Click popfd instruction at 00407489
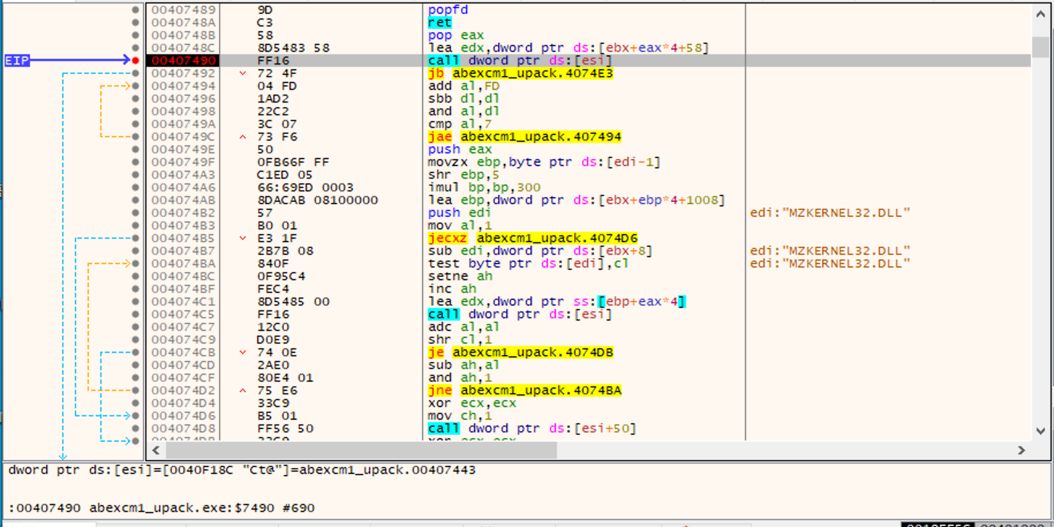The height and width of the screenshot is (527, 1054). coord(447,10)
